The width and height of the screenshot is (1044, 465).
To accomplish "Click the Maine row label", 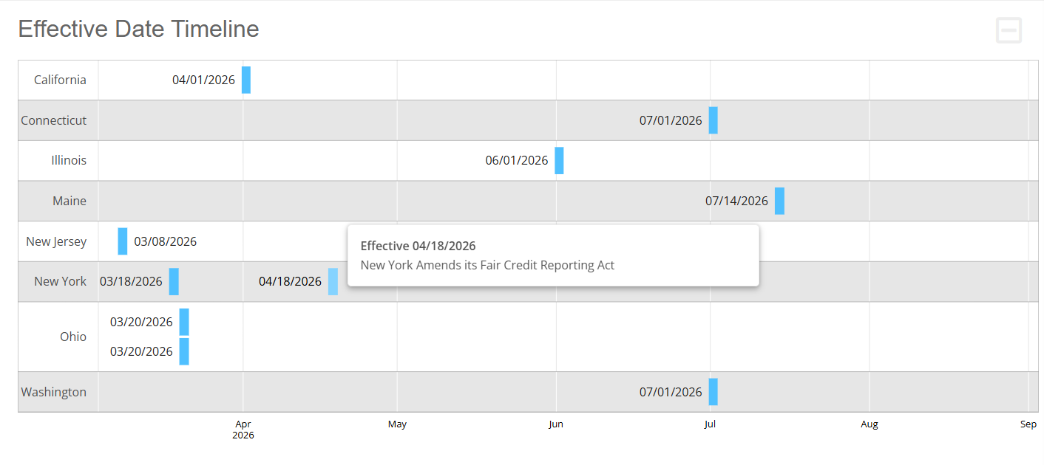I will click(70, 201).
